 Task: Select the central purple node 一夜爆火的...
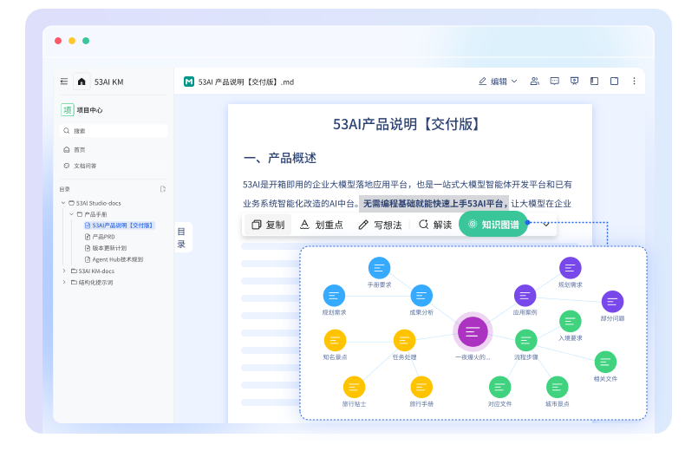(x=473, y=331)
